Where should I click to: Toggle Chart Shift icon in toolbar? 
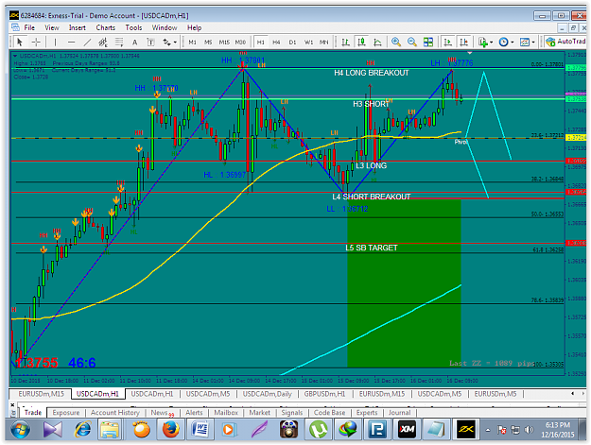(x=464, y=43)
